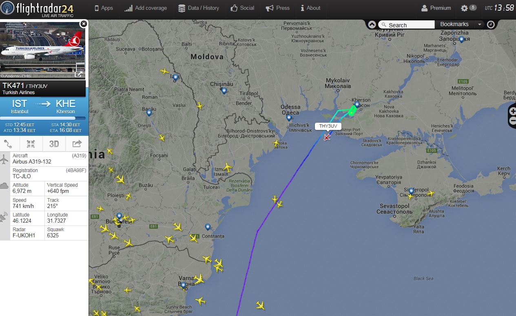Close the flight info panel
516x316 pixels.
[84, 24]
